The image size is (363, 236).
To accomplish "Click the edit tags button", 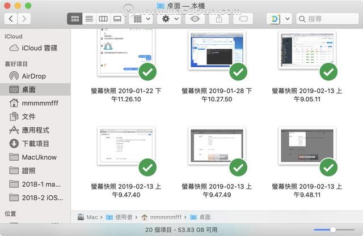I will pos(243,19).
